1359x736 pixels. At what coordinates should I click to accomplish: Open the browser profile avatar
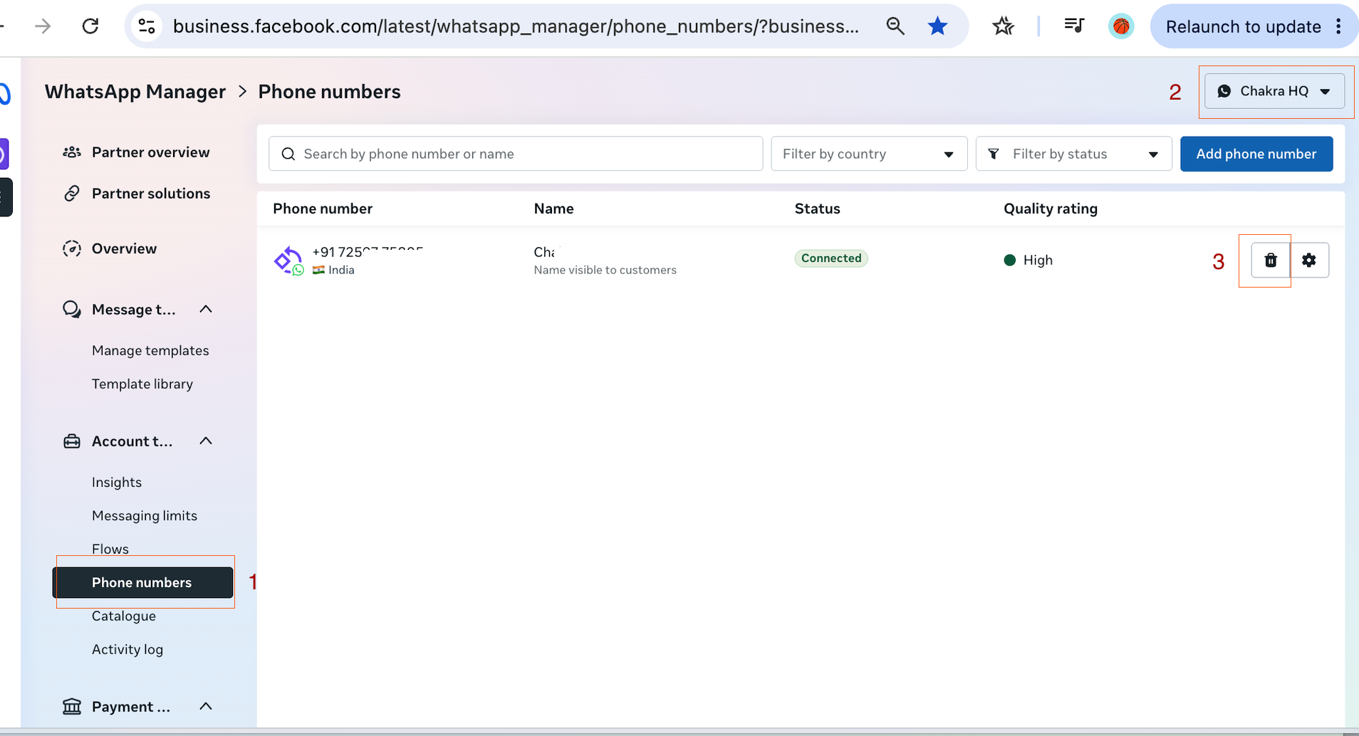(1121, 26)
